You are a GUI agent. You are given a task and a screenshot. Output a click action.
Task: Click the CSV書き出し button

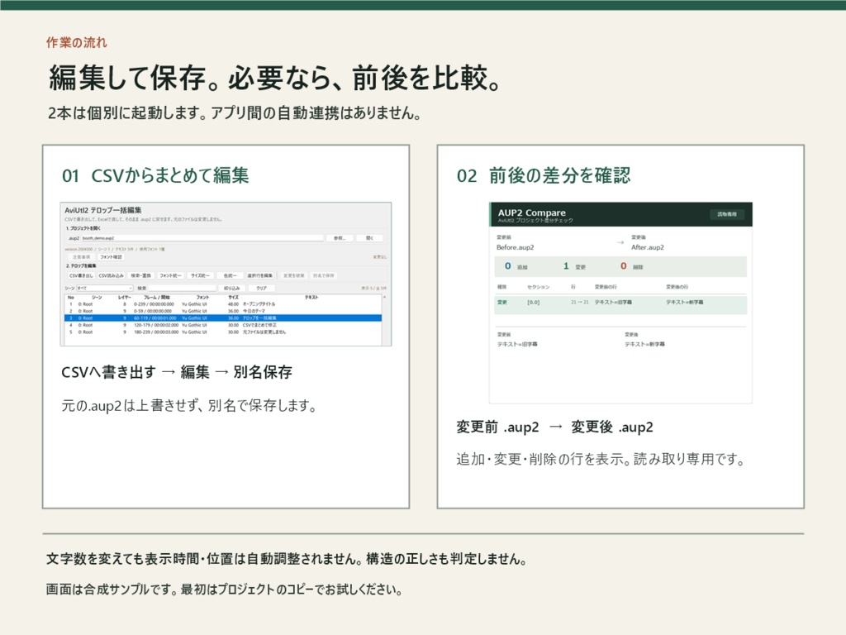[82, 275]
